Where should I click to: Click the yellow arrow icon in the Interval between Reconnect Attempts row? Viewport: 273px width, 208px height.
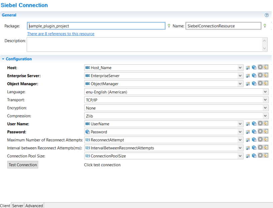click(x=266, y=147)
